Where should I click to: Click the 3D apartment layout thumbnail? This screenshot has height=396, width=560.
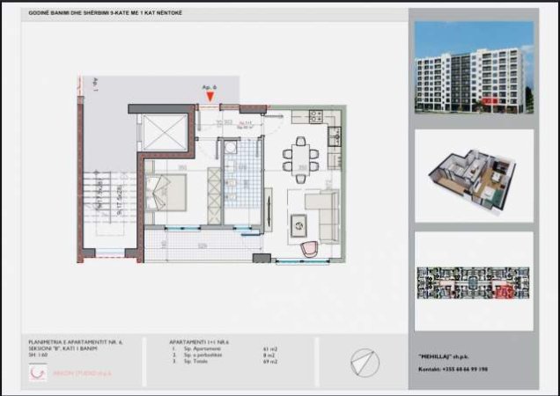click(475, 176)
